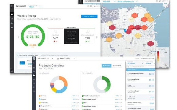
Task: Click calendar icon next to May 01 - Today
Action: [58, 59]
